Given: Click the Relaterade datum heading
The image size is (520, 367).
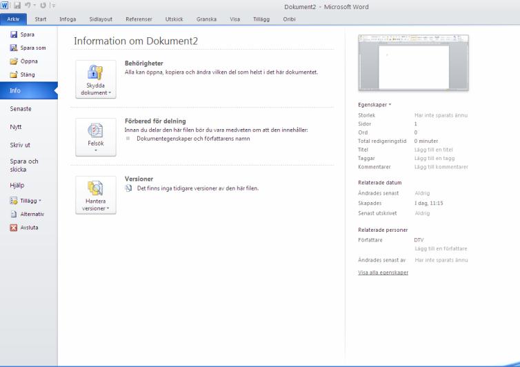Looking at the screenshot, I should tap(380, 183).
